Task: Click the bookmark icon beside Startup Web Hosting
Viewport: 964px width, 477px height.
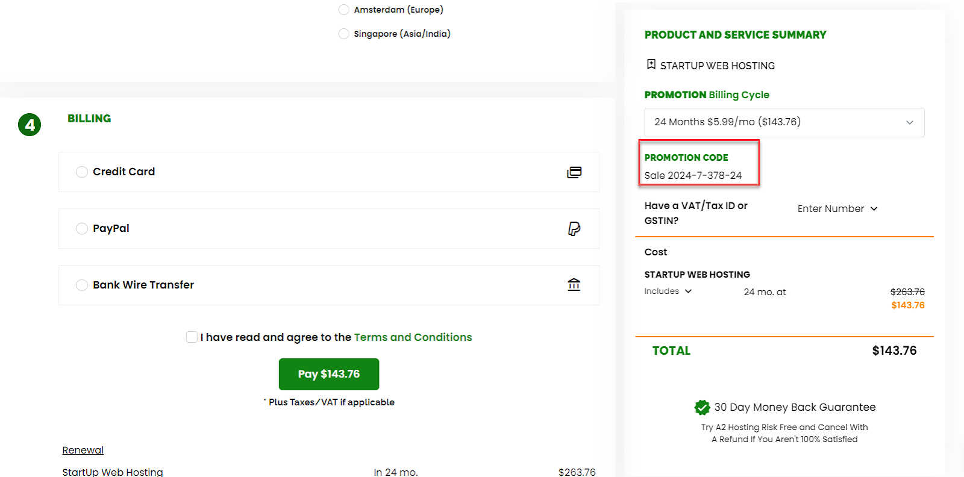Action: tap(651, 64)
